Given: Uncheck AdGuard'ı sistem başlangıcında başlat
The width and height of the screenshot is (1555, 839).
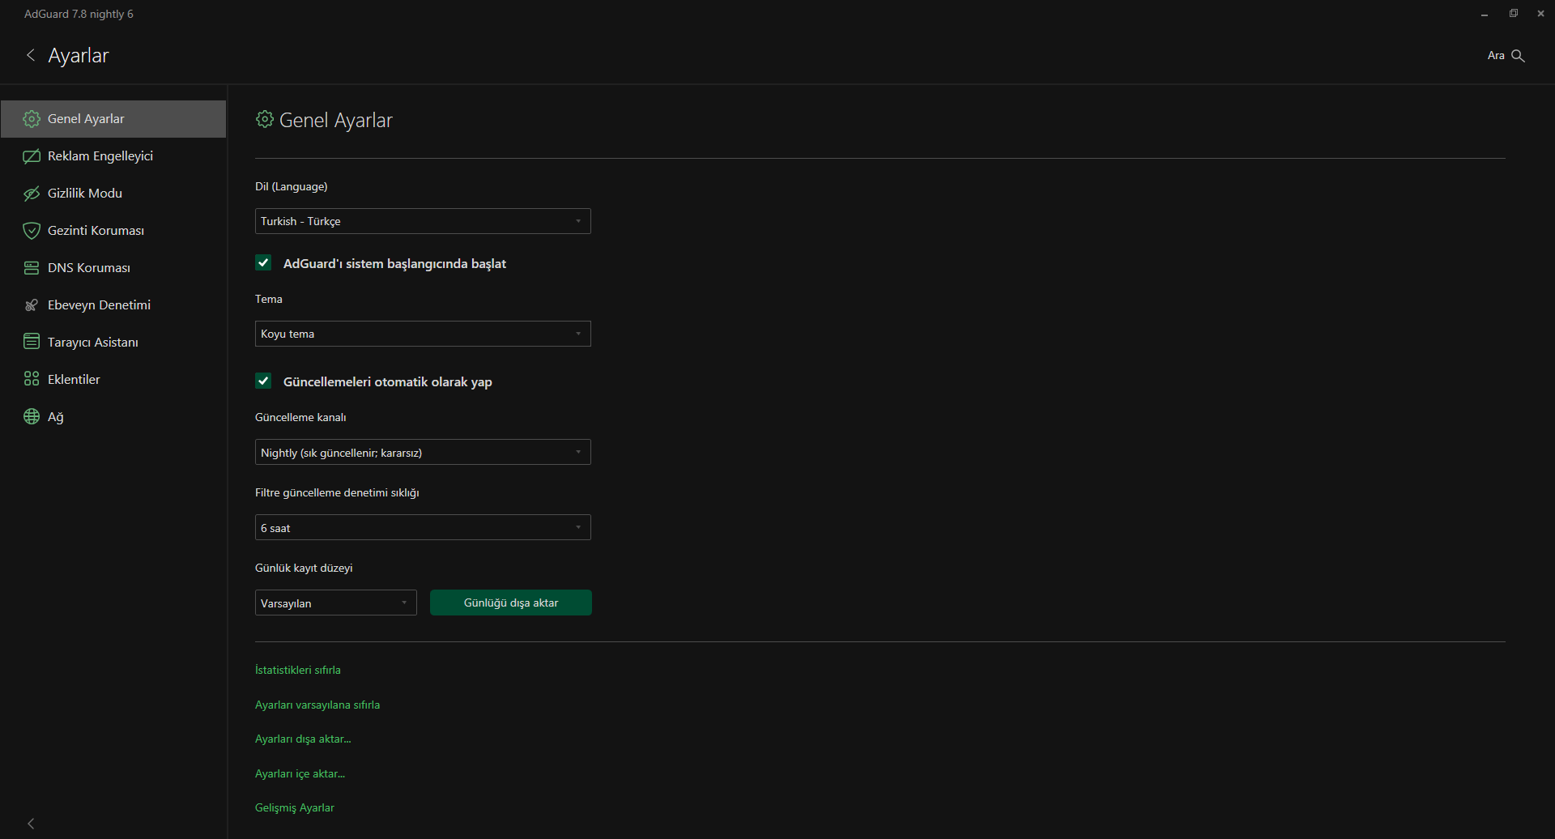Looking at the screenshot, I should point(263,262).
